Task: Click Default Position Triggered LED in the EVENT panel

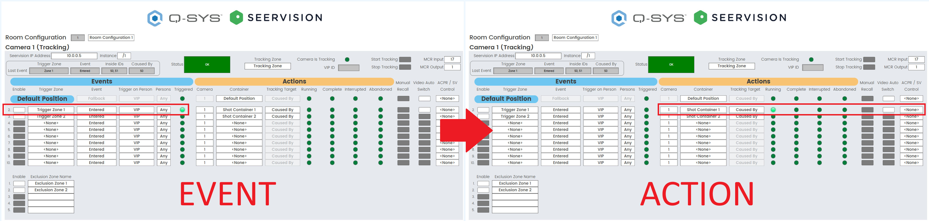Action: pyautogui.click(x=182, y=98)
